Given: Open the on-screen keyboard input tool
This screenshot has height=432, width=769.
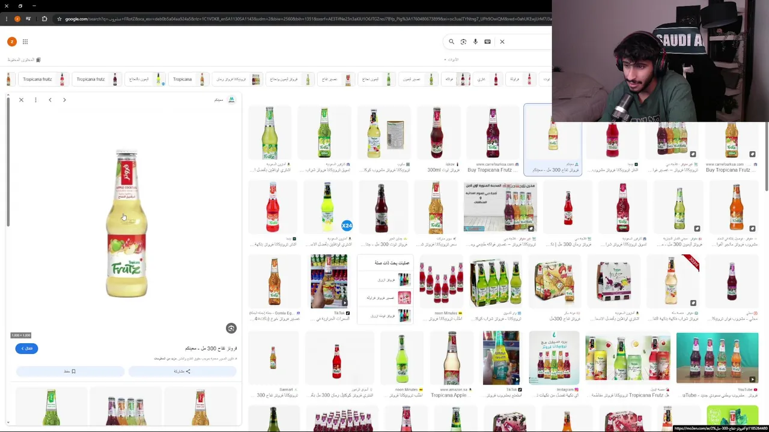Looking at the screenshot, I should coord(487,41).
